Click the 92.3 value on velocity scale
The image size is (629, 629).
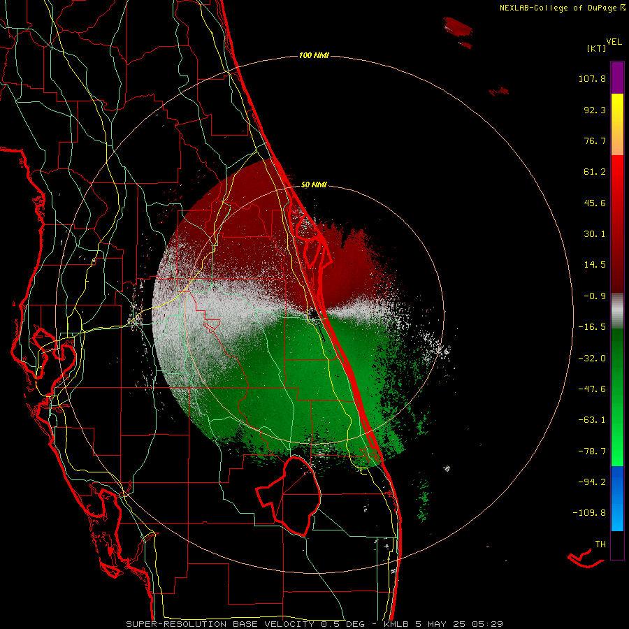(x=595, y=110)
